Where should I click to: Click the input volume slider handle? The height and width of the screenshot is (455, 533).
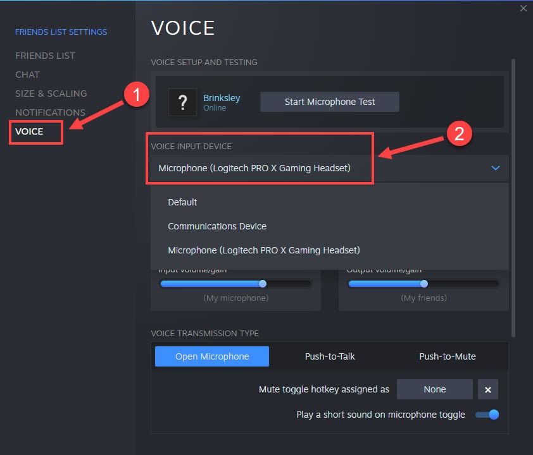pos(263,284)
